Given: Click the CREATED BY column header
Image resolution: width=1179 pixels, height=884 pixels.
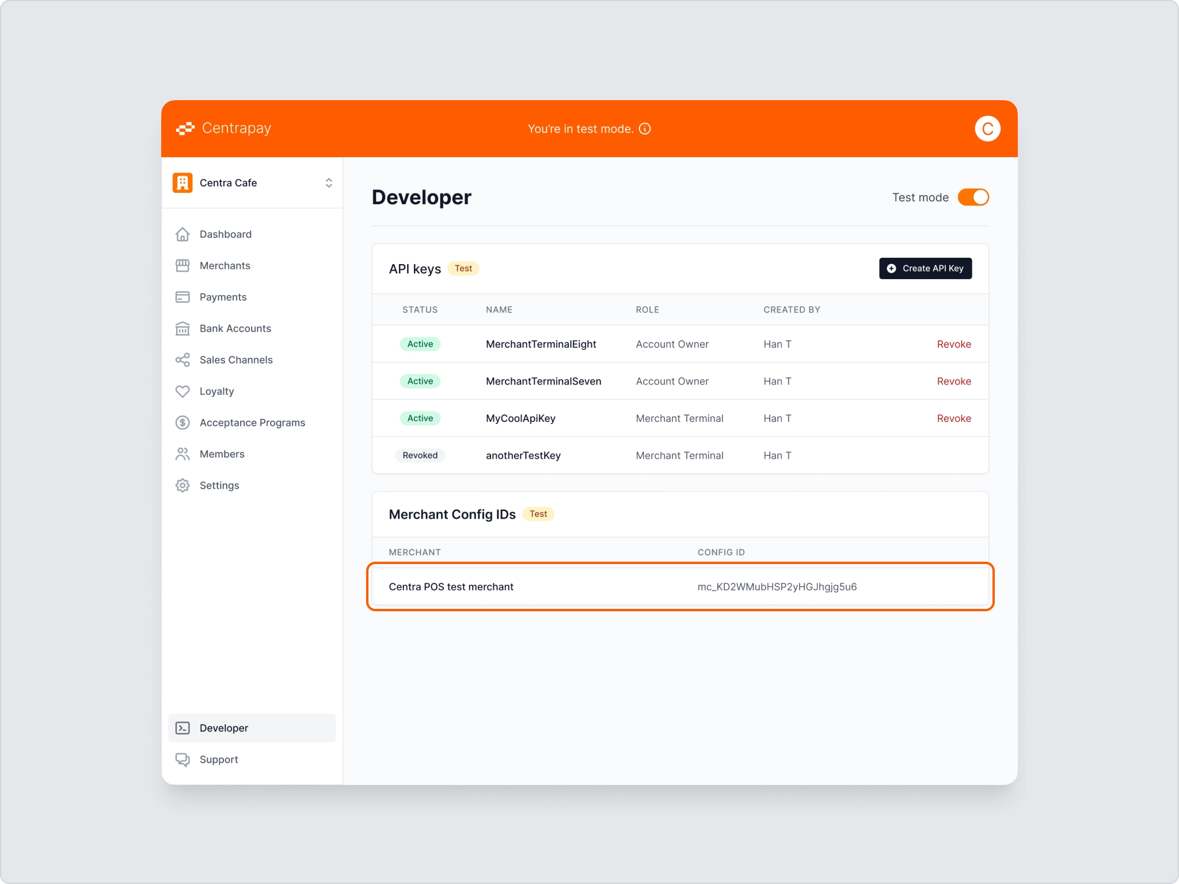Looking at the screenshot, I should [792, 310].
